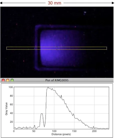
Task: Click the 'Distance (pixels)' axis label
Action: [x=61, y=134]
